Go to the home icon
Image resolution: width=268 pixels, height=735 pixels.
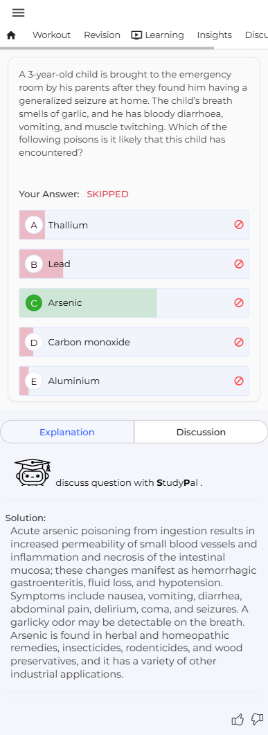[11, 35]
